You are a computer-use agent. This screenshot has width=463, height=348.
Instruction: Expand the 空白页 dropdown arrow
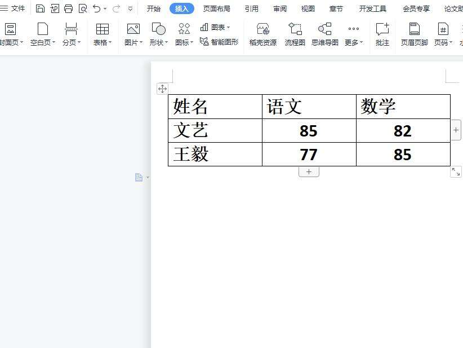tap(54, 42)
